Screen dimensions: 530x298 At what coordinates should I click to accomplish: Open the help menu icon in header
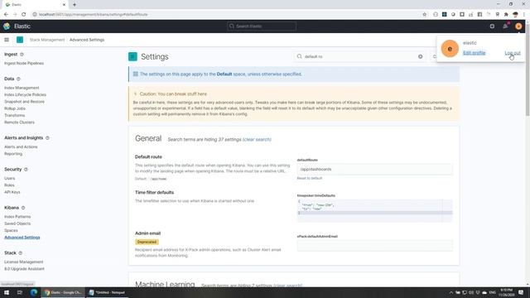[492, 26]
